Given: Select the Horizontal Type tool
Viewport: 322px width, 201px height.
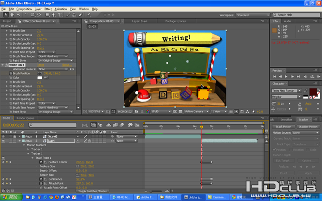Looking at the screenshot, I should click(60, 15).
